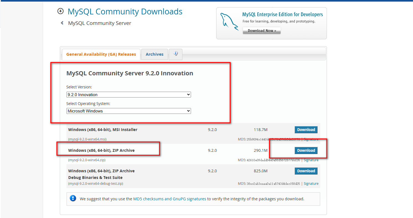Click the (mysql-9.2.0-winx64.msi) file name
The height and width of the screenshot is (218, 413).
[87, 139]
